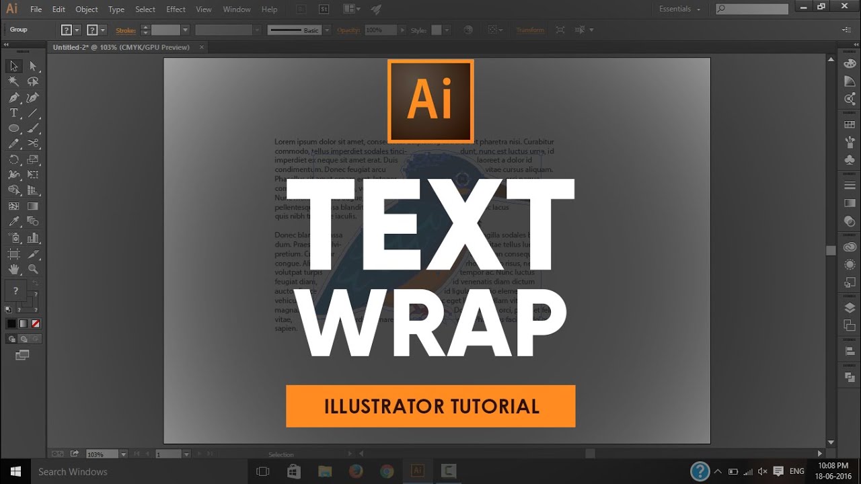Select the Direct Selection tool
The image size is (861, 484).
click(x=33, y=66)
